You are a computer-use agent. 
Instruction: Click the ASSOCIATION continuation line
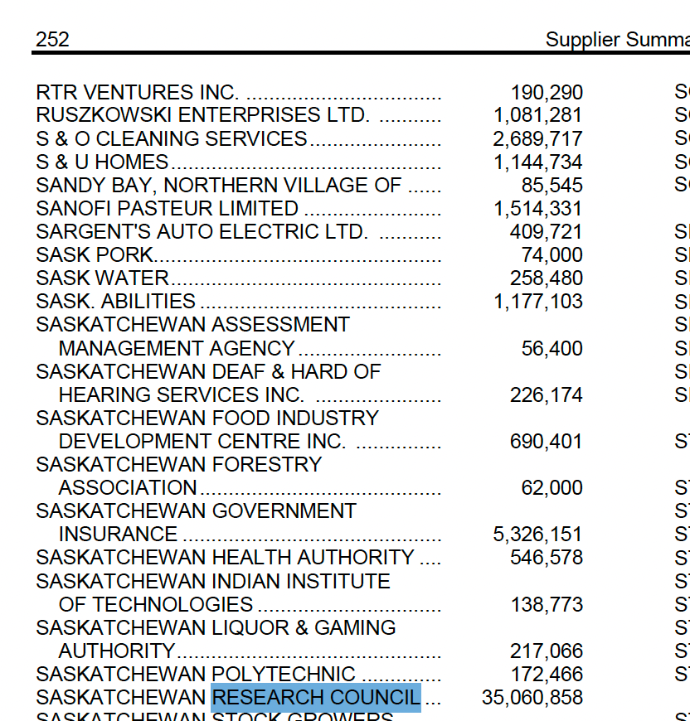[128, 487]
